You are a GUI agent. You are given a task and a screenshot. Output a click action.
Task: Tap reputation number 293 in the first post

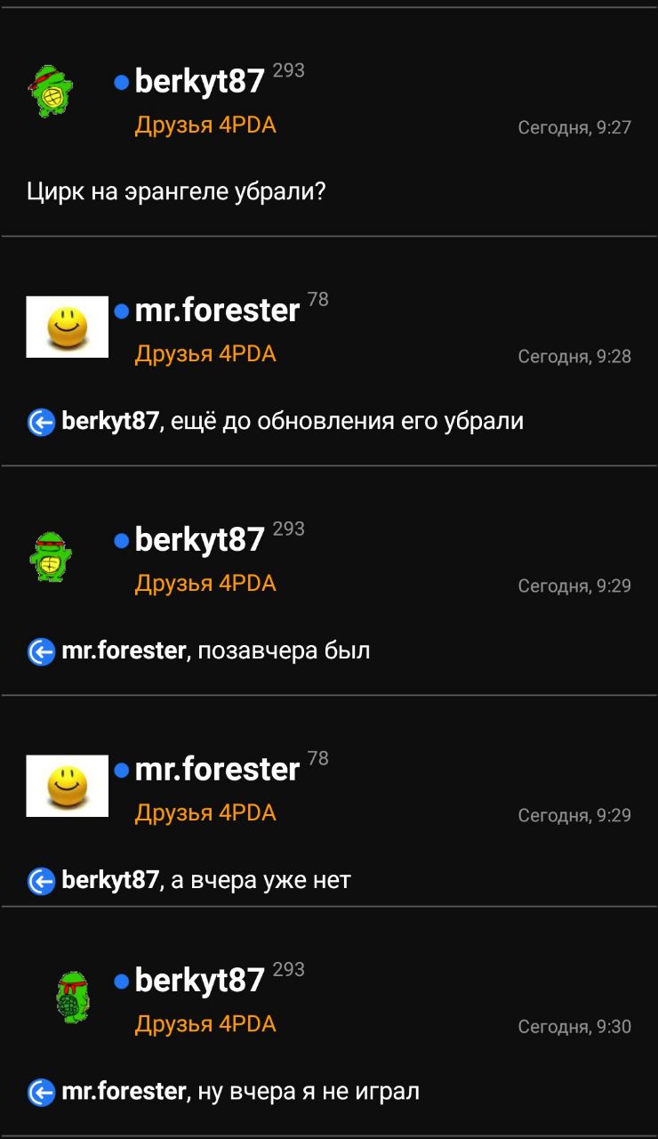[289, 70]
